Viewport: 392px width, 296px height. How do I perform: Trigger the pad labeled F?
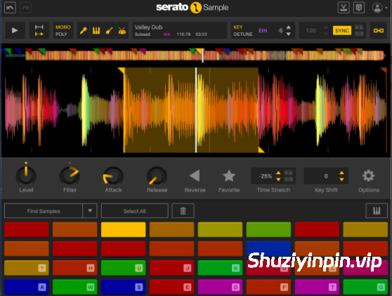pyautogui.click(x=268, y=287)
